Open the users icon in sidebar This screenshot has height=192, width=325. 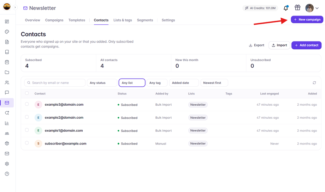point(7,82)
